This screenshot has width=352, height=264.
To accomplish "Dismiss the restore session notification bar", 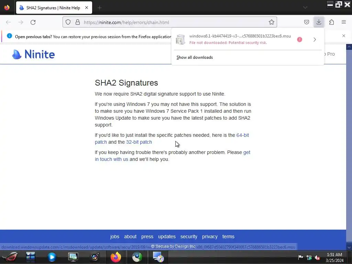I will pos(344,36).
